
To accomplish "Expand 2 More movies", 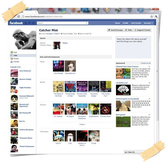I will coord(83,124).
